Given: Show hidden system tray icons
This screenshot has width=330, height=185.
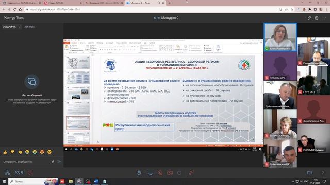Looking at the screenshot, I should click(x=293, y=181).
